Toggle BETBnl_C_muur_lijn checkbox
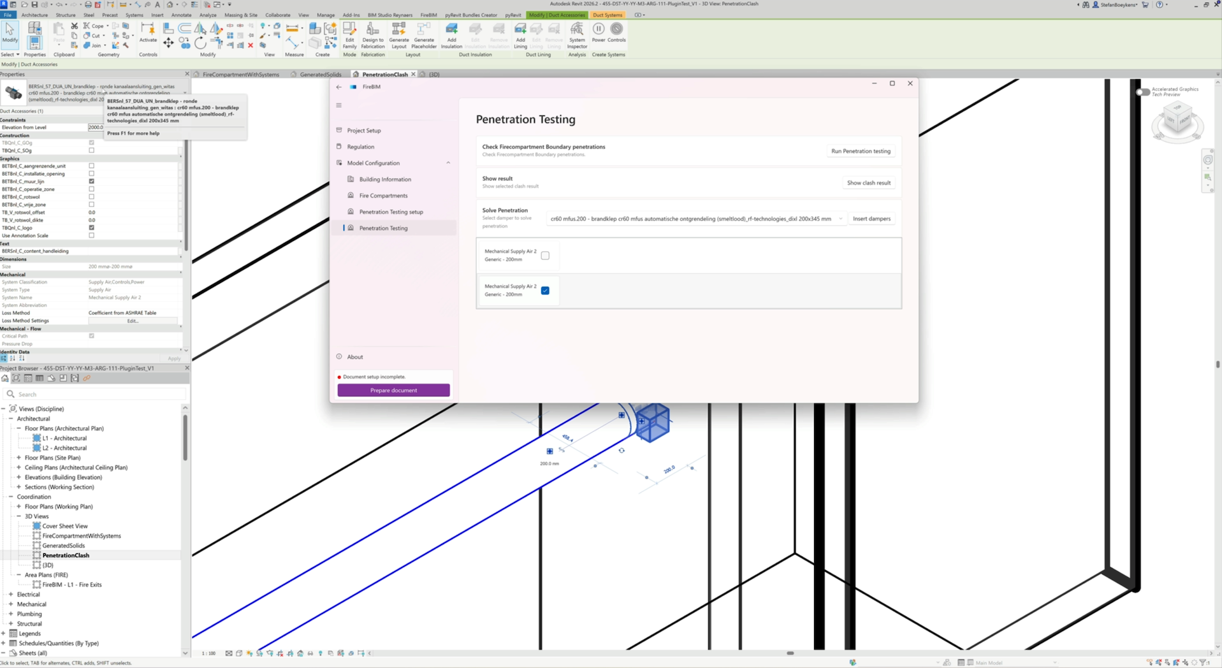Screen dimensions: 1222x668 point(92,181)
